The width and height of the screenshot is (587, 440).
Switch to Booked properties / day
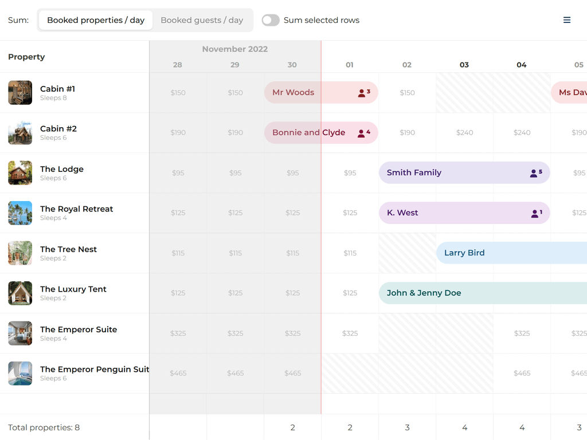point(96,20)
